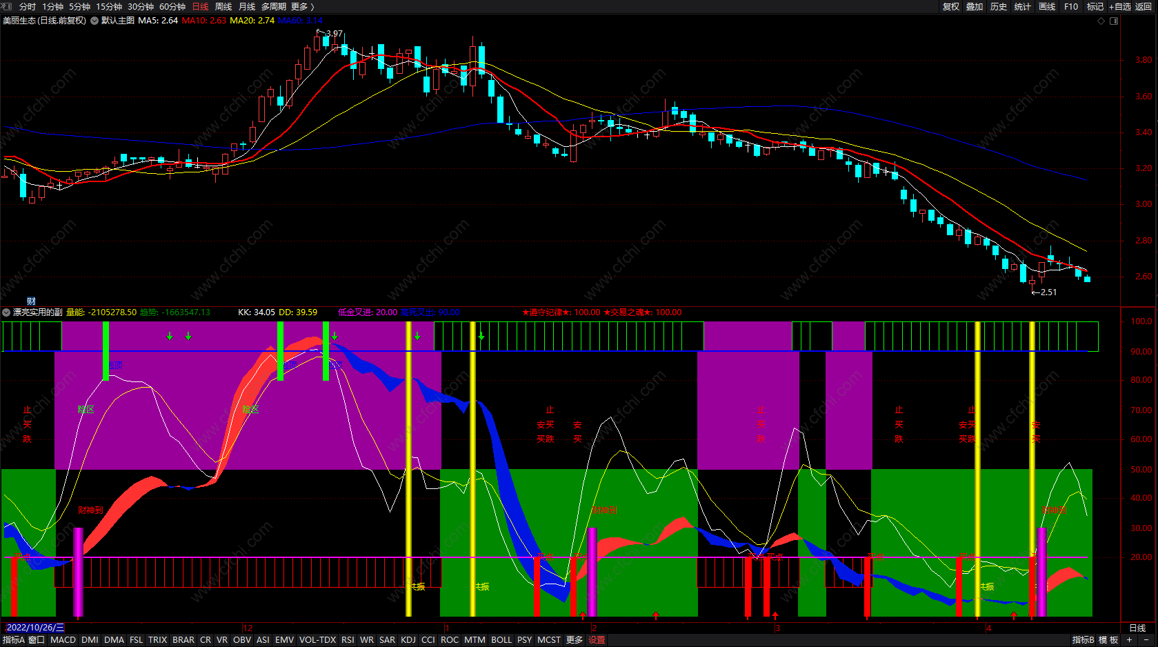Switch to 分时 intraday view
The width and height of the screenshot is (1158, 647).
28,6
